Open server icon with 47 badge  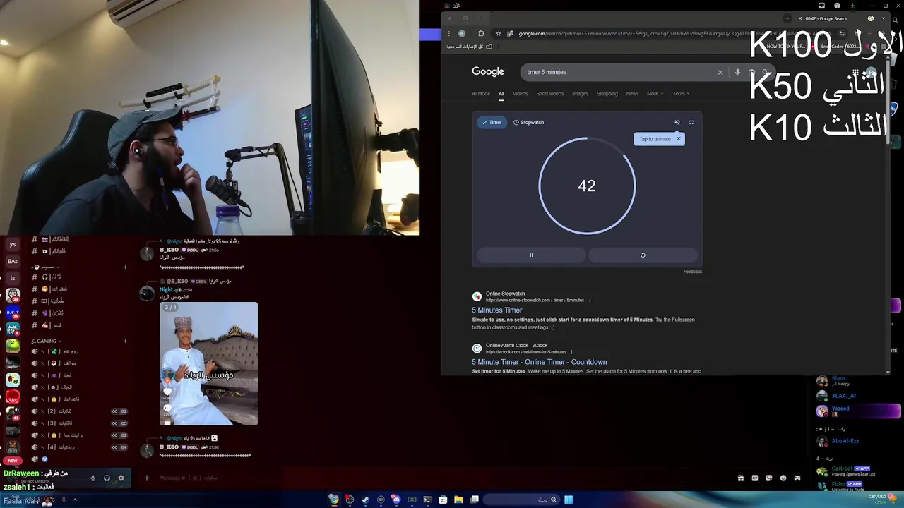coord(12,414)
